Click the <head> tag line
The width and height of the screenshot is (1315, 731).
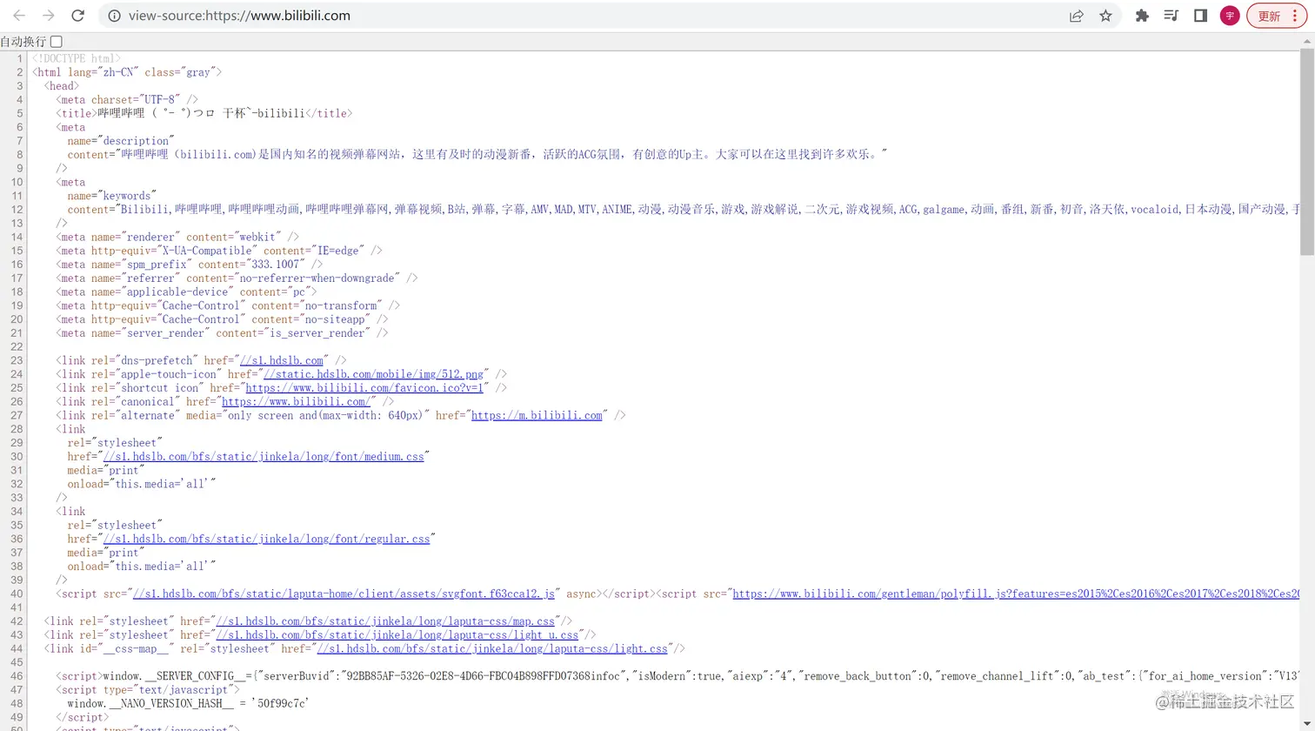[62, 86]
